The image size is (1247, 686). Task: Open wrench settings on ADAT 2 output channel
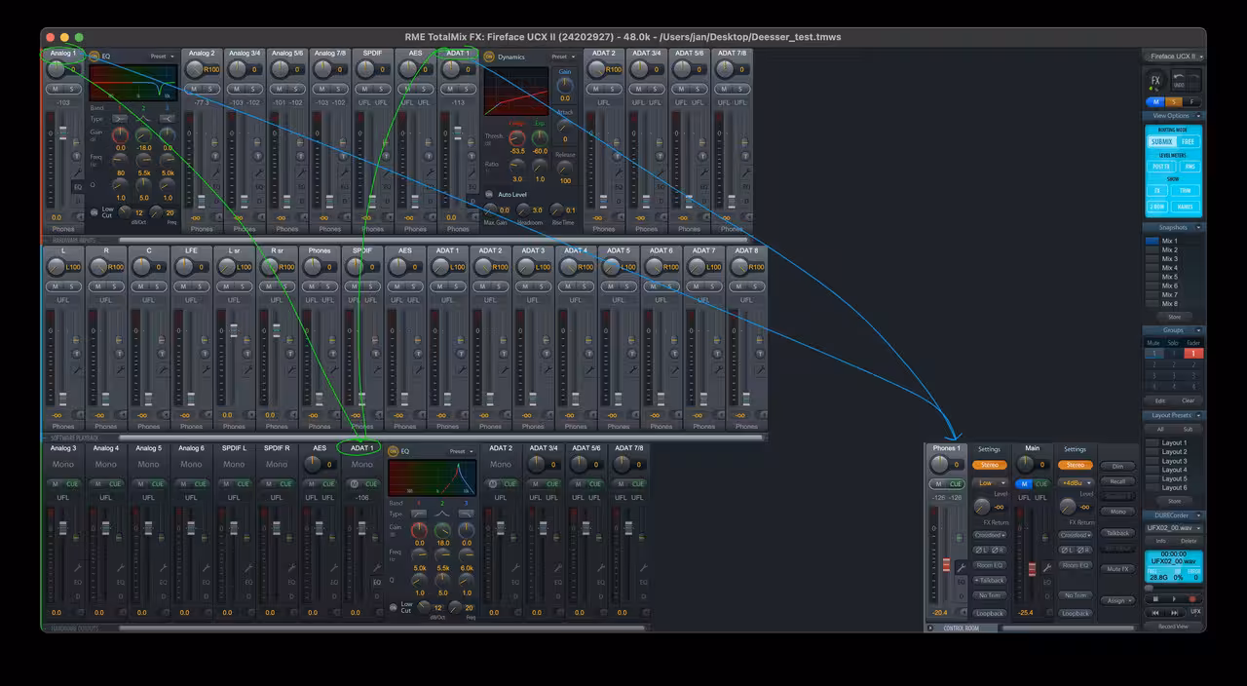515,567
